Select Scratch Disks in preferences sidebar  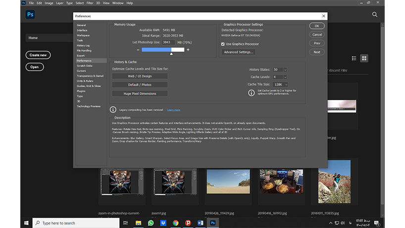[x=84, y=65]
